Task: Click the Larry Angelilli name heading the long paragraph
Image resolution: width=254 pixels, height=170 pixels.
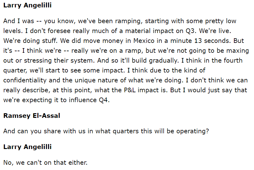Action: (x=27, y=6)
